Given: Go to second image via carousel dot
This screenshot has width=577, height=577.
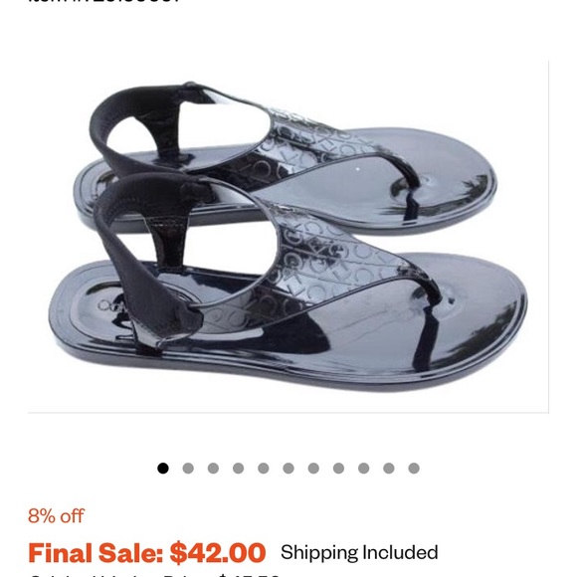Looking at the screenshot, I should click(x=188, y=469).
